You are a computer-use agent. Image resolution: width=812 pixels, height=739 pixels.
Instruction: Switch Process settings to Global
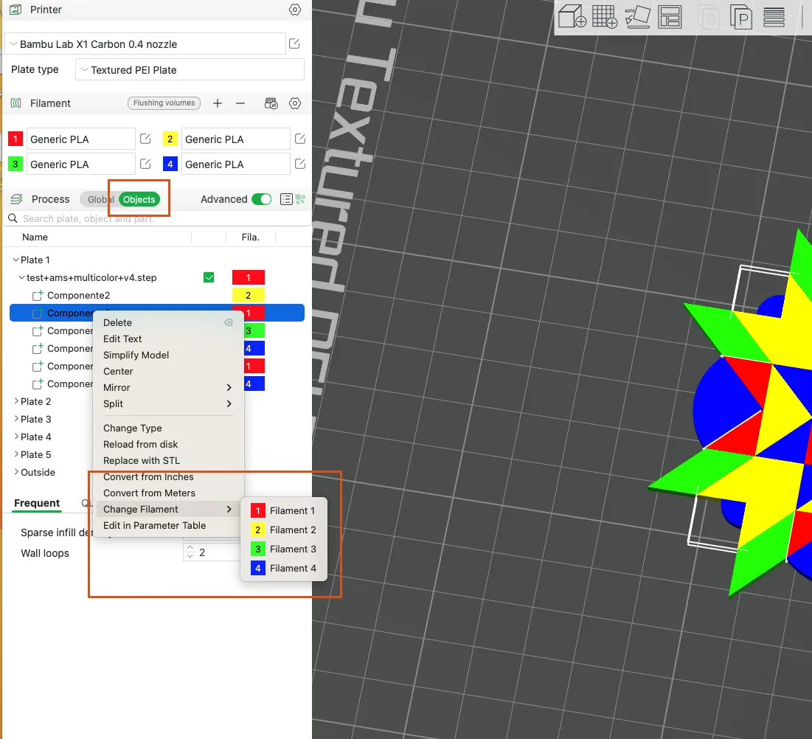click(100, 199)
